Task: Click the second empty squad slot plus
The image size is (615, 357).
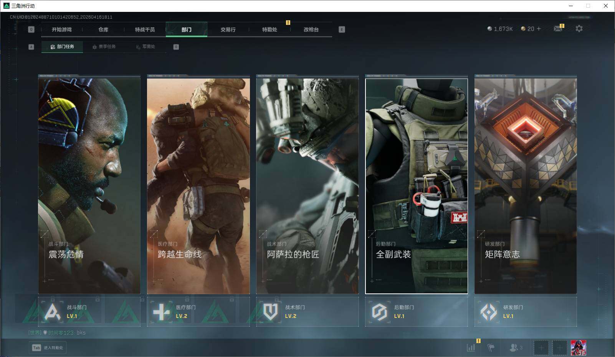Action: pyautogui.click(x=559, y=348)
